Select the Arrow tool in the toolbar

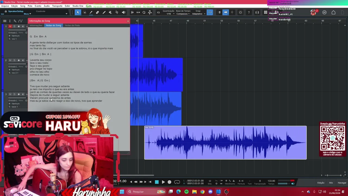[x=78, y=12]
